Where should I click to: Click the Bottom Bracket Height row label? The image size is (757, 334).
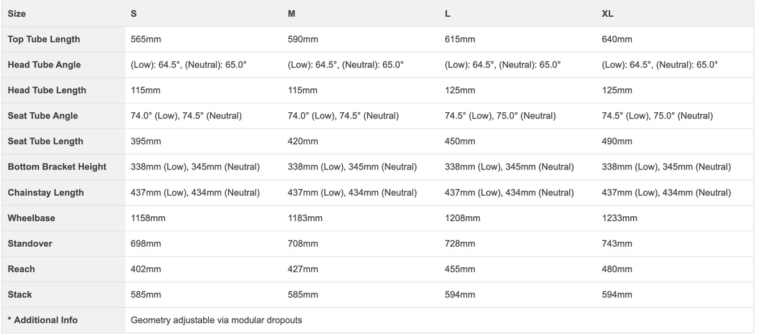57,167
